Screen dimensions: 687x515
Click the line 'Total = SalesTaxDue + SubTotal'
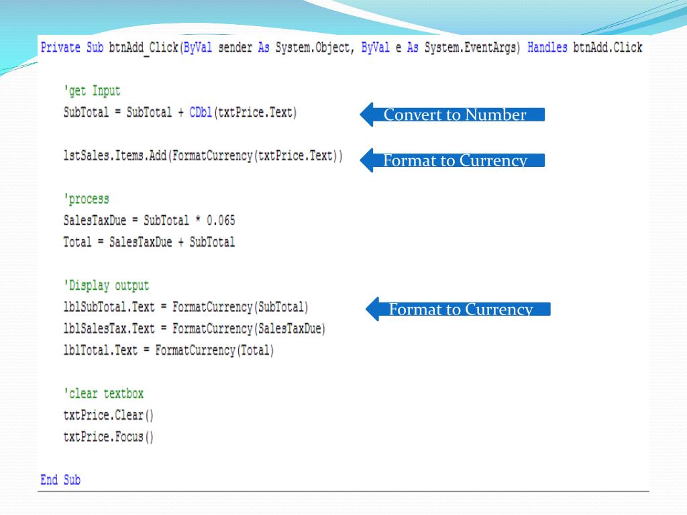(149, 242)
